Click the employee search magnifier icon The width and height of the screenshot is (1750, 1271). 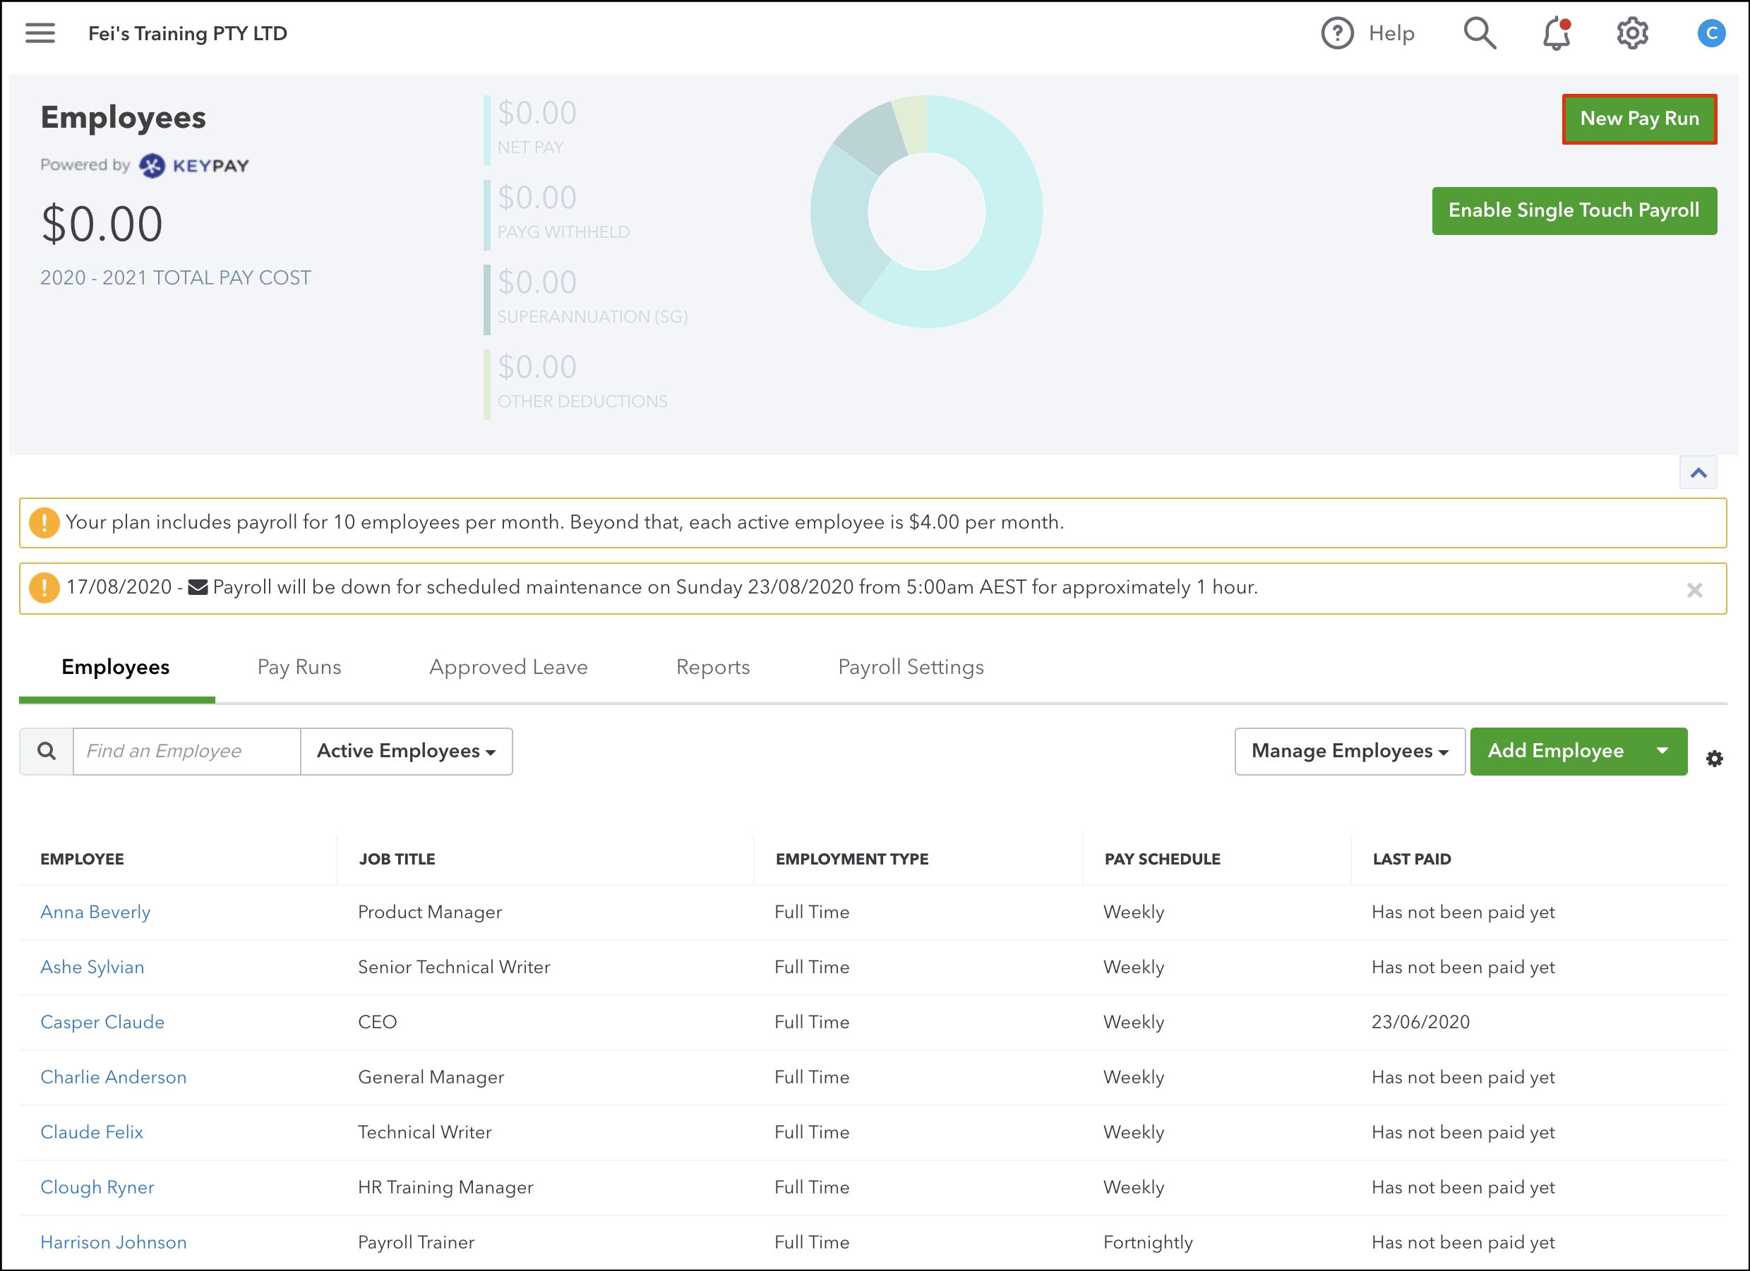tap(47, 751)
